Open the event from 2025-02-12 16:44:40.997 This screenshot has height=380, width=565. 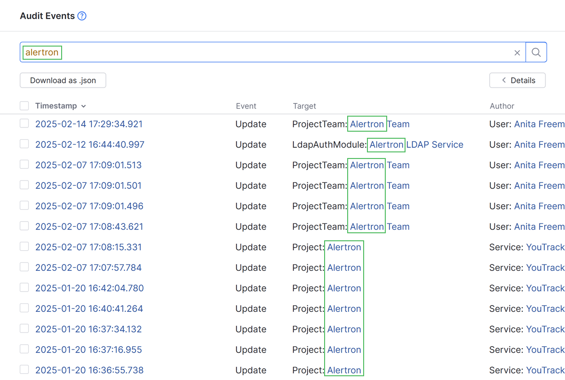89,144
